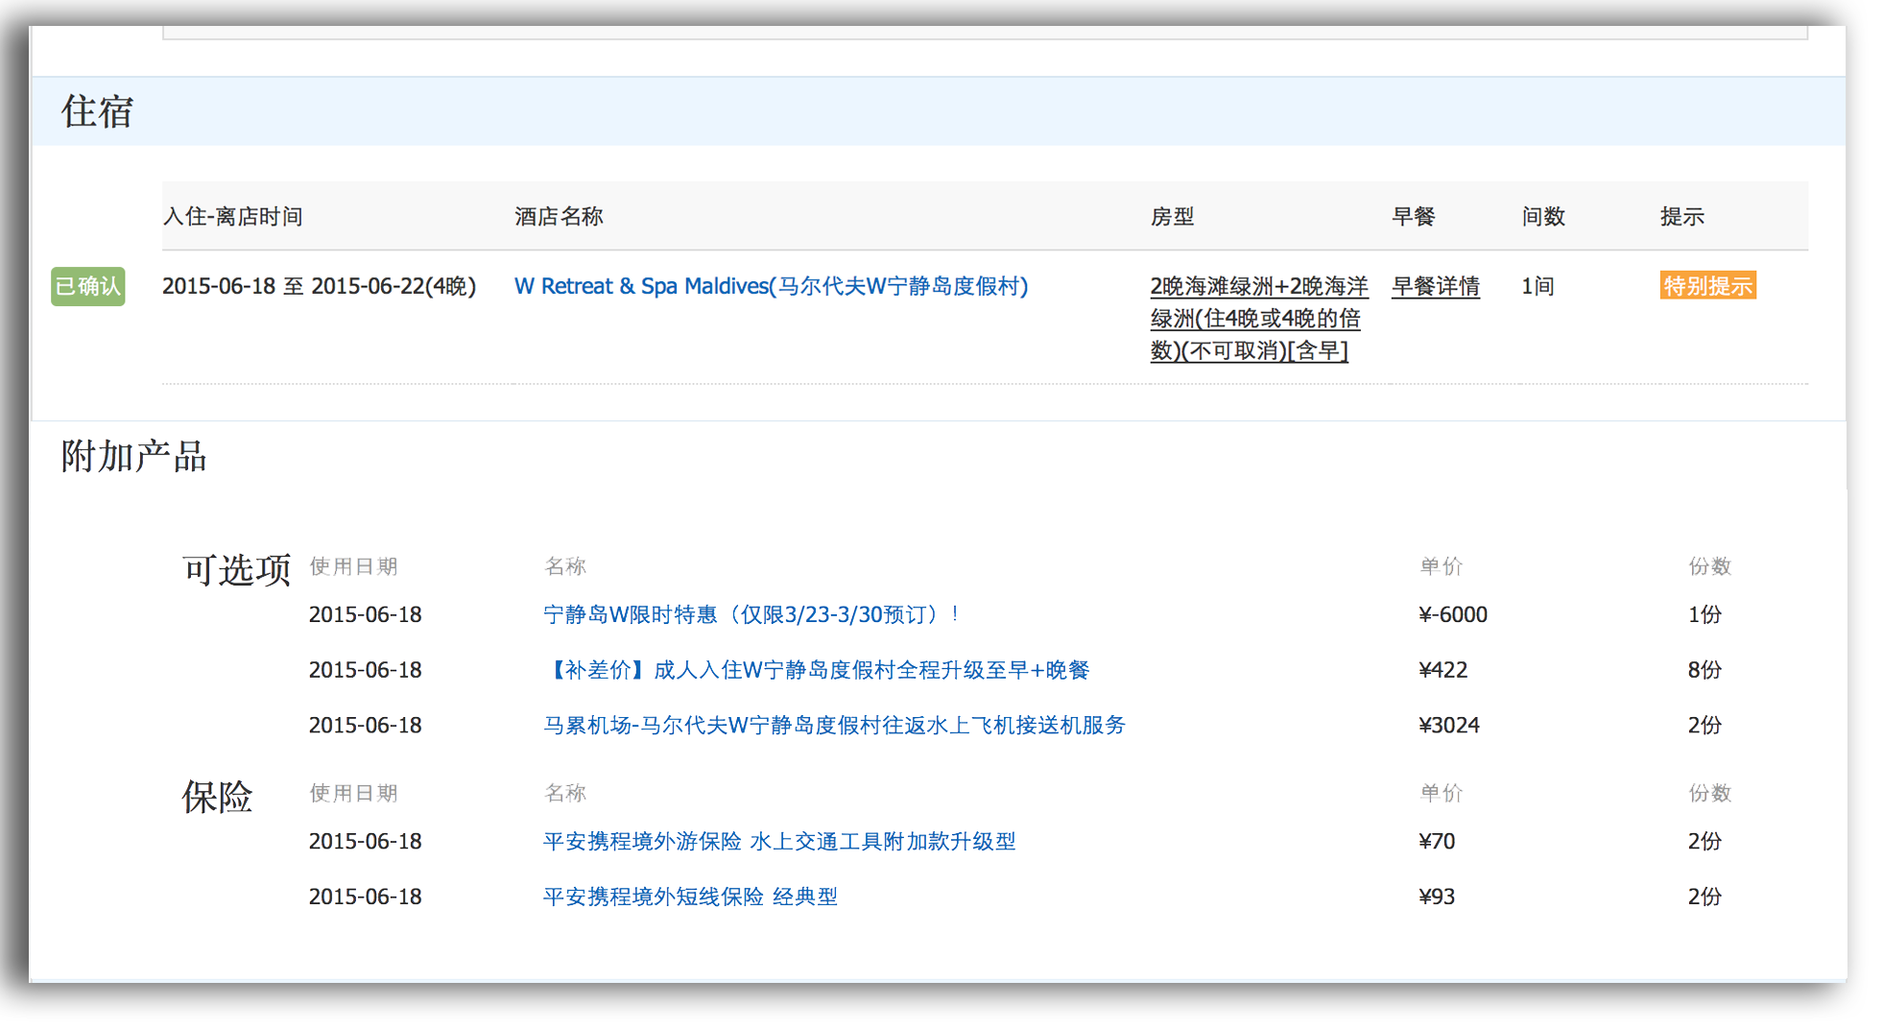Open 【补差价】成人入住W宁静岛度假村 upgrade link
This screenshot has width=1883, height=1029.
[817, 670]
